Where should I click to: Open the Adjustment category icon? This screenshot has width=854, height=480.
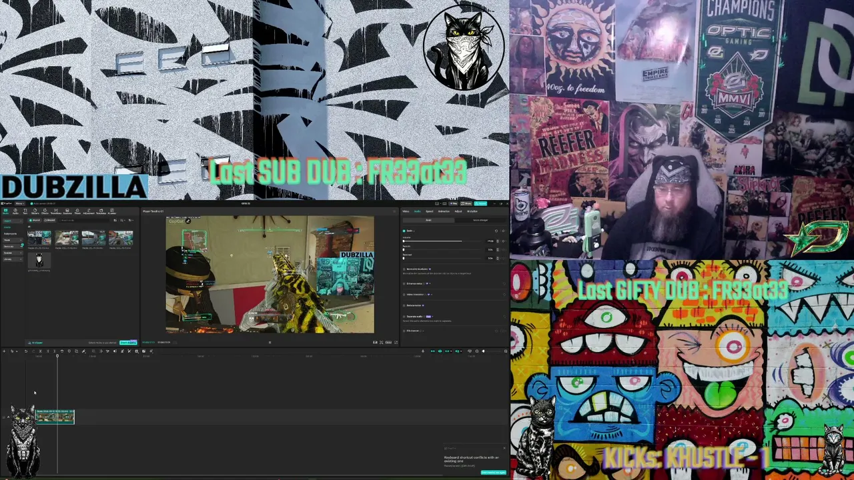[x=89, y=212]
